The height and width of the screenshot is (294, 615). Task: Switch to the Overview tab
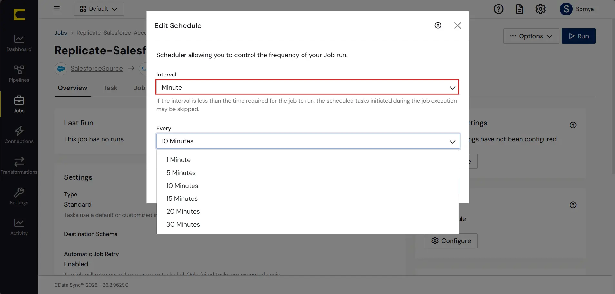pos(73,88)
